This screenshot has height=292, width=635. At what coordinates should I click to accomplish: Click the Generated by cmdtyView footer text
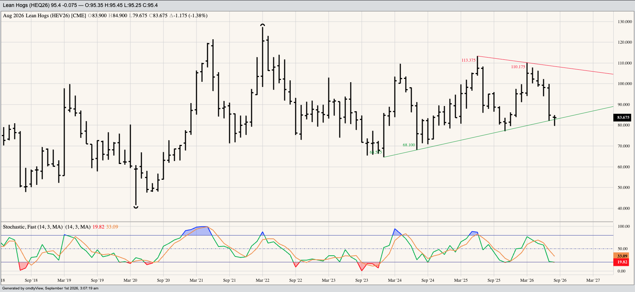tap(50, 288)
